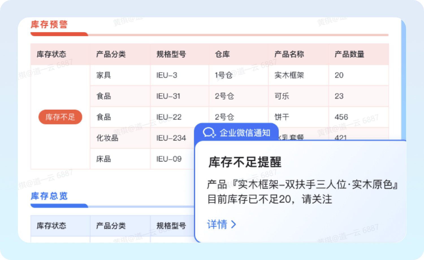Click the 库存状态 header in warning table
This screenshot has height=260, width=424.
click(x=51, y=54)
